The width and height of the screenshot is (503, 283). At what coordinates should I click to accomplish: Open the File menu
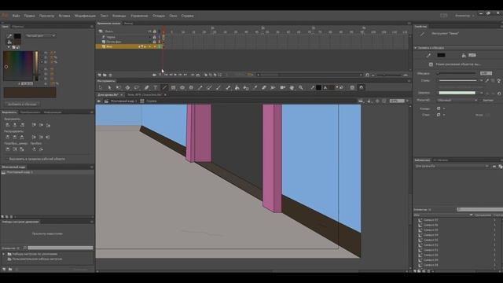16,16
